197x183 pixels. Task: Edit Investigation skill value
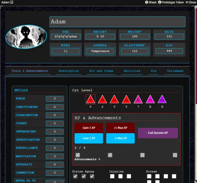(x=55, y=140)
